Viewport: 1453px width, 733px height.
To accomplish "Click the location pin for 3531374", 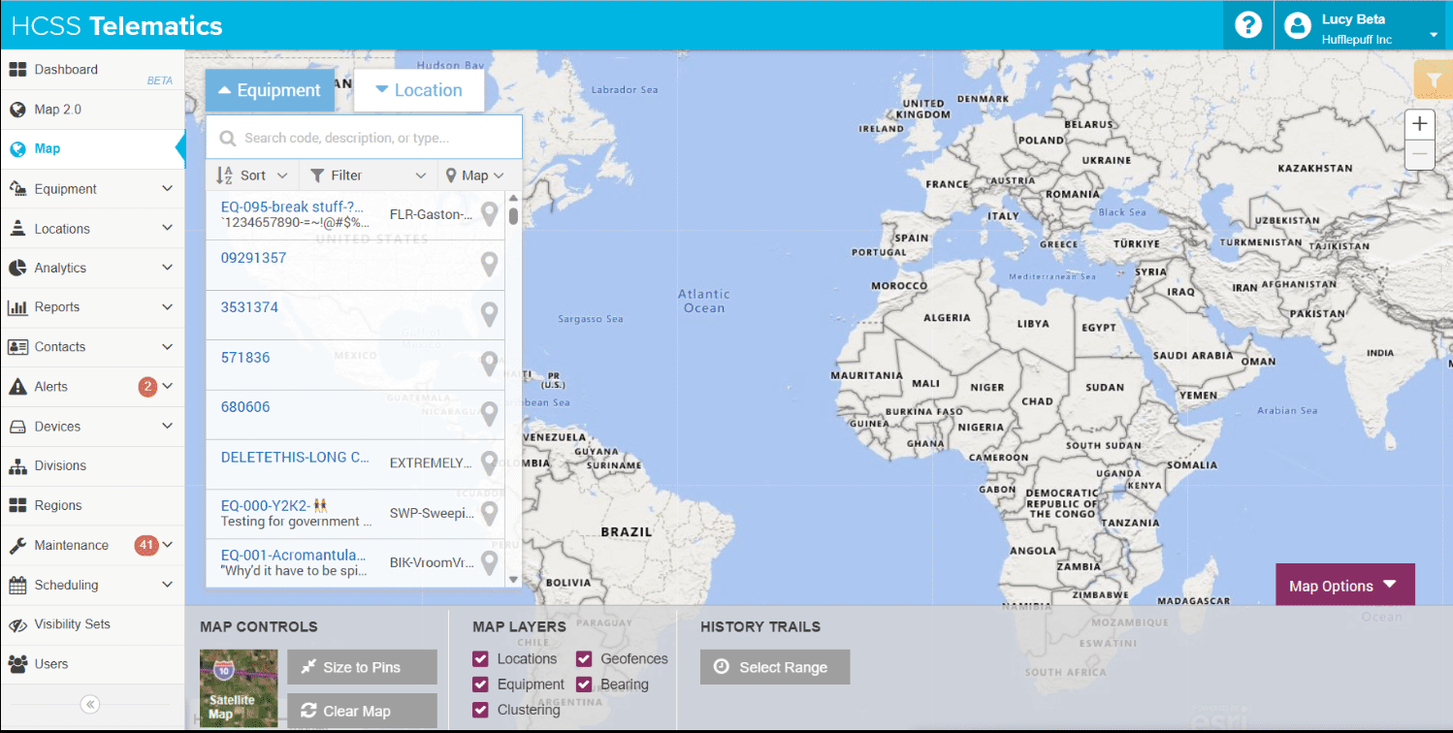I will click(490, 314).
